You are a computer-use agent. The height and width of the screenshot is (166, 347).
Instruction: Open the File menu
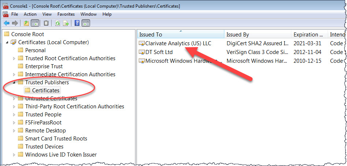pos(15,14)
